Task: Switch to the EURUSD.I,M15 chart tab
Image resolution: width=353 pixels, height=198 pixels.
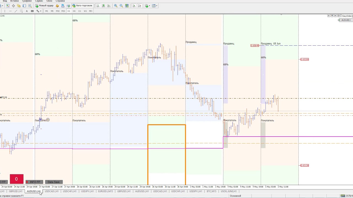Action: click(x=105, y=191)
